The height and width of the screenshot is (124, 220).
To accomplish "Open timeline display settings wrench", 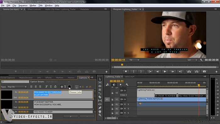I will click(x=127, y=85).
